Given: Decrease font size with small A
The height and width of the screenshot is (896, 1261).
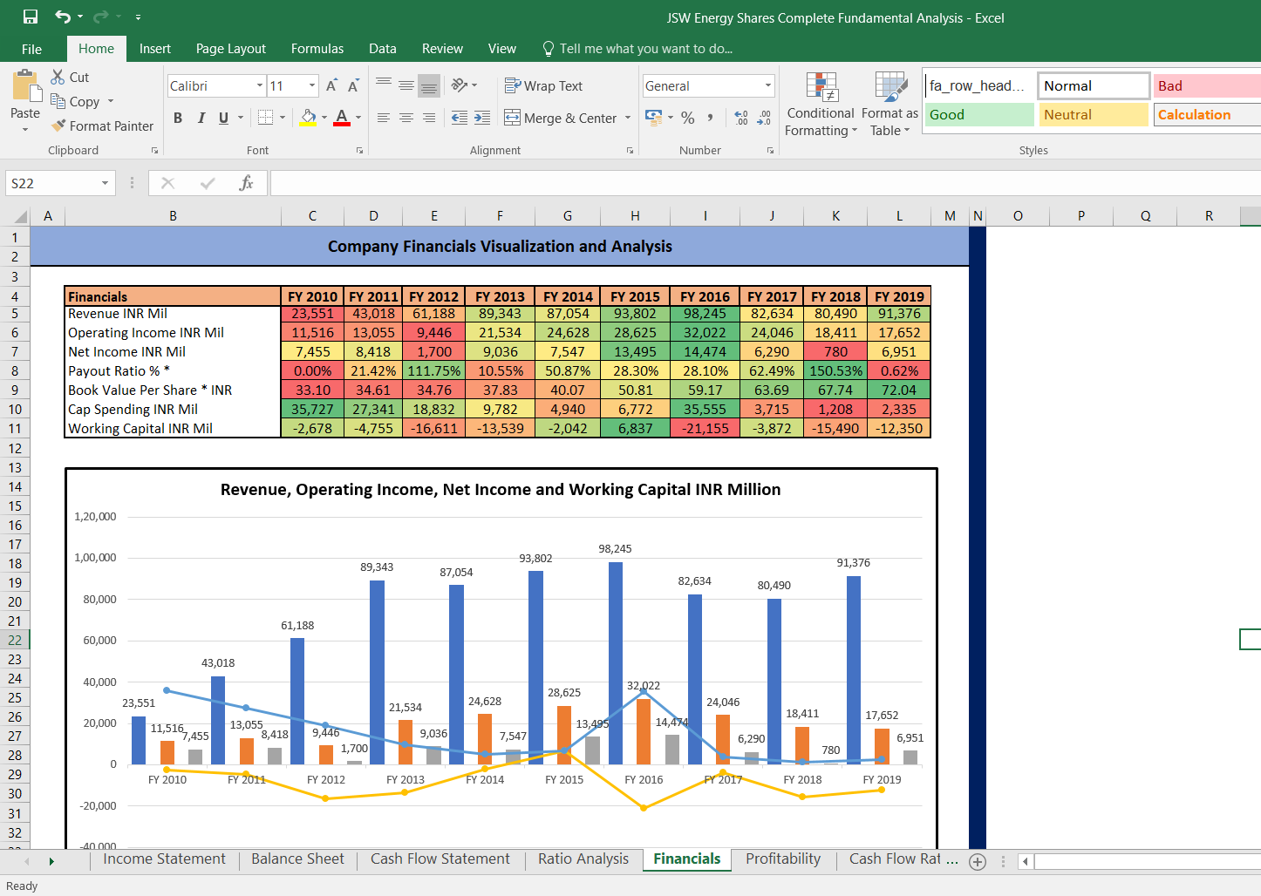Looking at the screenshot, I should click(353, 85).
